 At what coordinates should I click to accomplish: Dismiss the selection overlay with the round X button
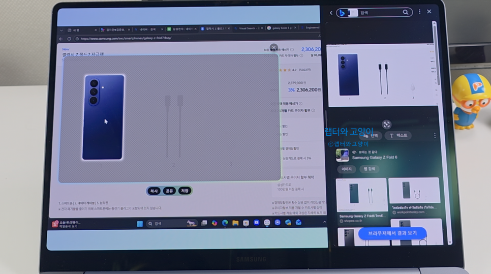[273, 48]
